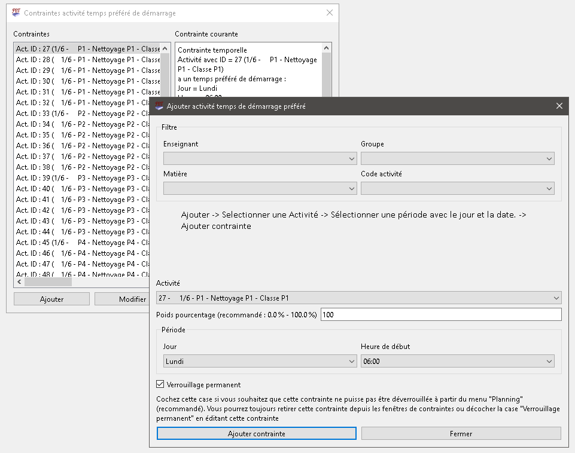Open the Heure de début dropdown
Screen dimensions: 575x453
pyautogui.click(x=457, y=362)
